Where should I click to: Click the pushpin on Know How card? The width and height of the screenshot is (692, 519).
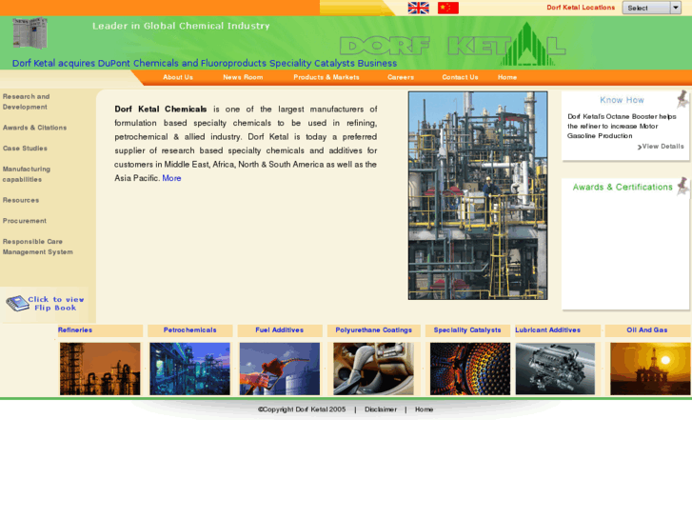[x=682, y=99]
